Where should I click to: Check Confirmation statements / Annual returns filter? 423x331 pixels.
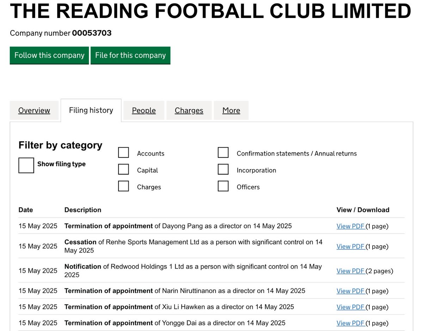[223, 153]
